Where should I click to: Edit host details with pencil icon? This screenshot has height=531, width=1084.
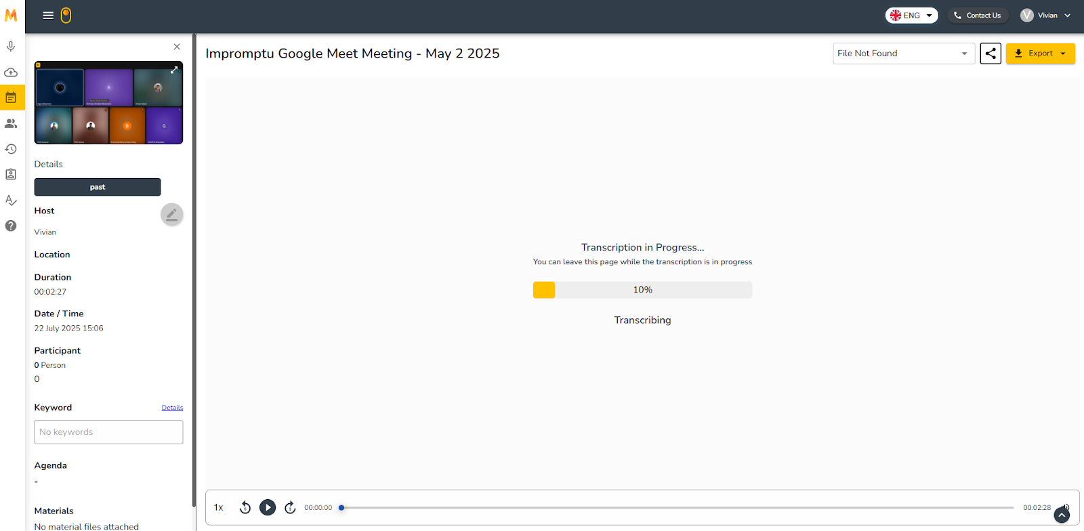171,215
